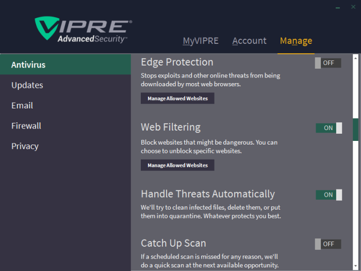Go to Email settings
361x271 pixels.
(x=65, y=105)
